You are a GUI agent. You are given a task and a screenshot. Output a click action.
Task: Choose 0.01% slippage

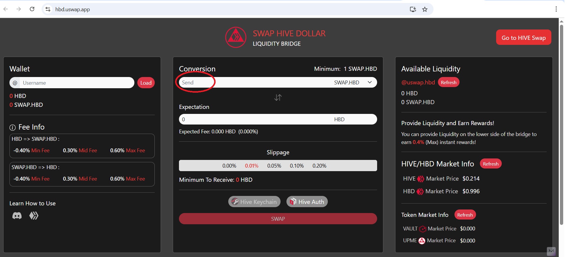[252, 166]
